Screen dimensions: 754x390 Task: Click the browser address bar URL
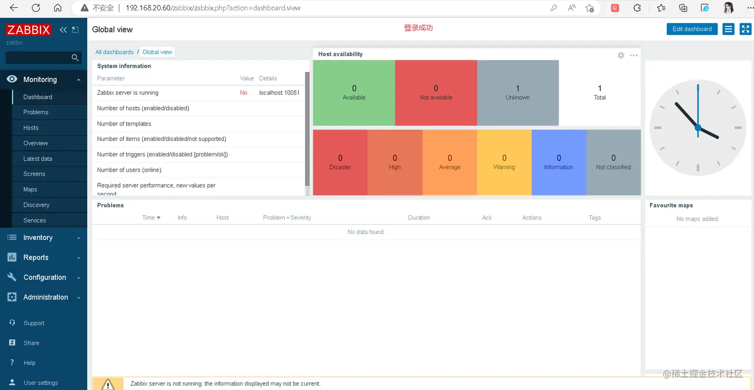click(x=213, y=8)
